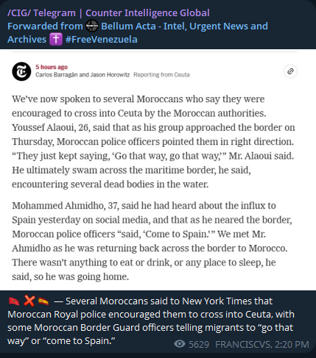The image size is (316, 358).
Task: Click the red '5 hours ago' timestamp
Action: click(52, 67)
